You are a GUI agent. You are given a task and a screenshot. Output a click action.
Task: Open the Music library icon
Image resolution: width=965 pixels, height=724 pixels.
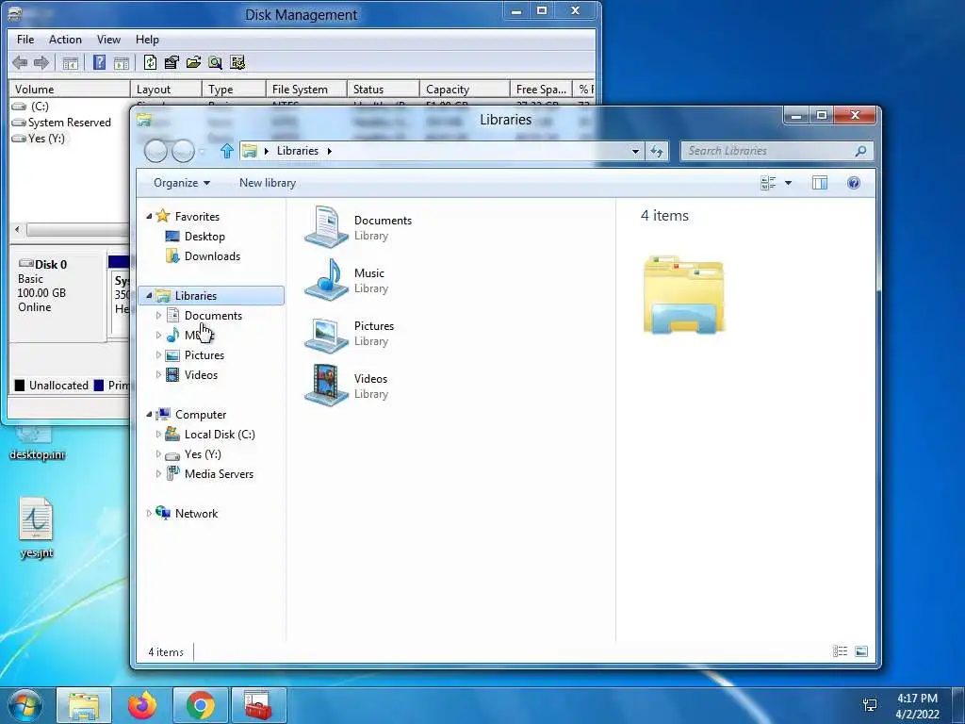pyautogui.click(x=327, y=280)
